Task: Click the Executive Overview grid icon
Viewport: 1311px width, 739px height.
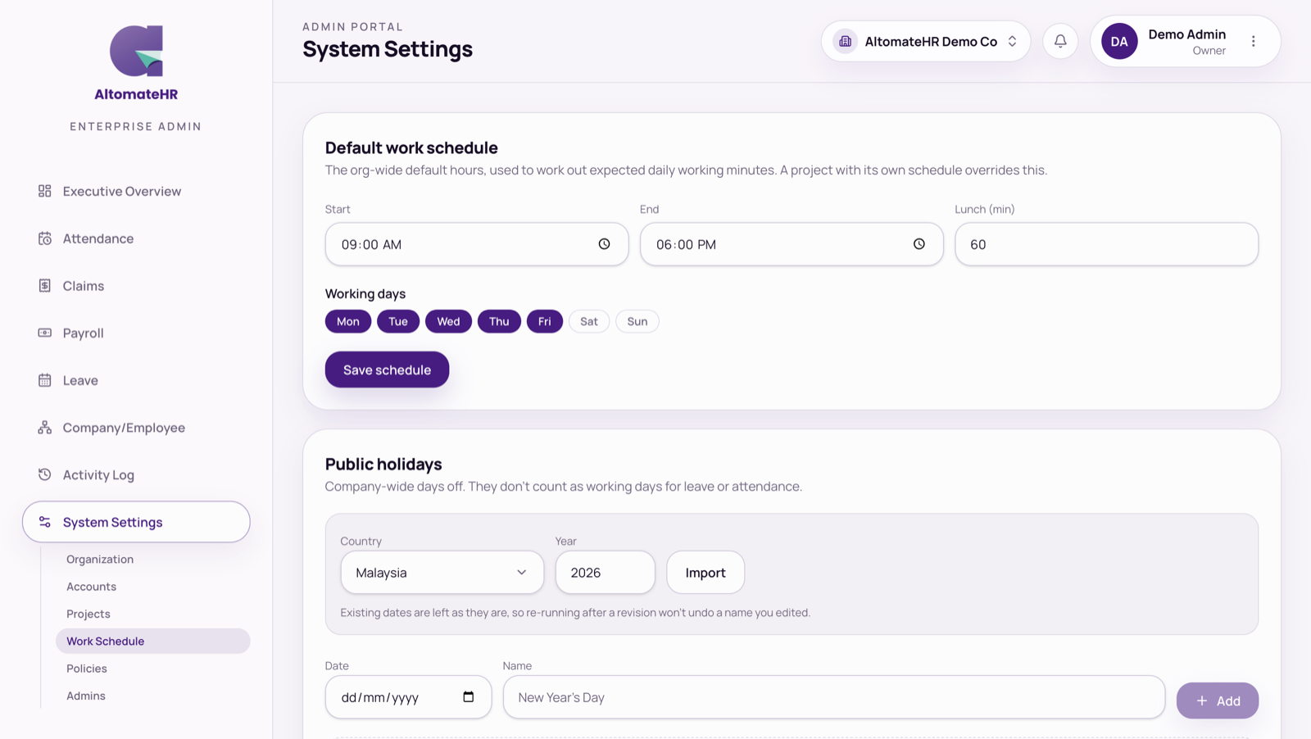Action: coord(45,191)
